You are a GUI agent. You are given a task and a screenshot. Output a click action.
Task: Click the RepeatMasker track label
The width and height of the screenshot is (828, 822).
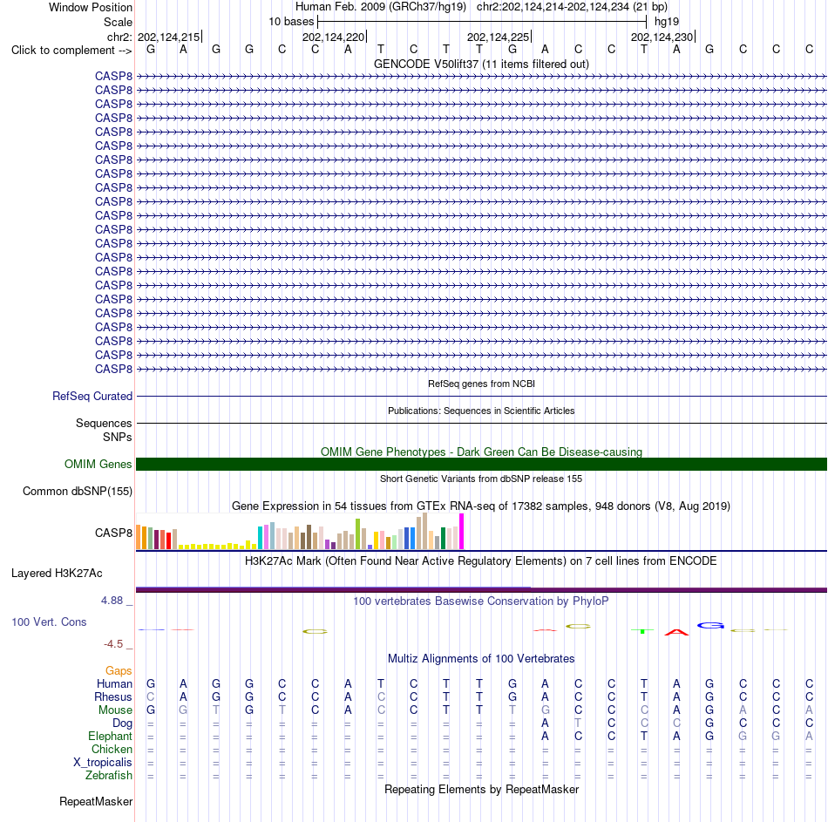[96, 802]
